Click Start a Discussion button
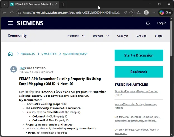The image size is (174, 137). click(139, 55)
